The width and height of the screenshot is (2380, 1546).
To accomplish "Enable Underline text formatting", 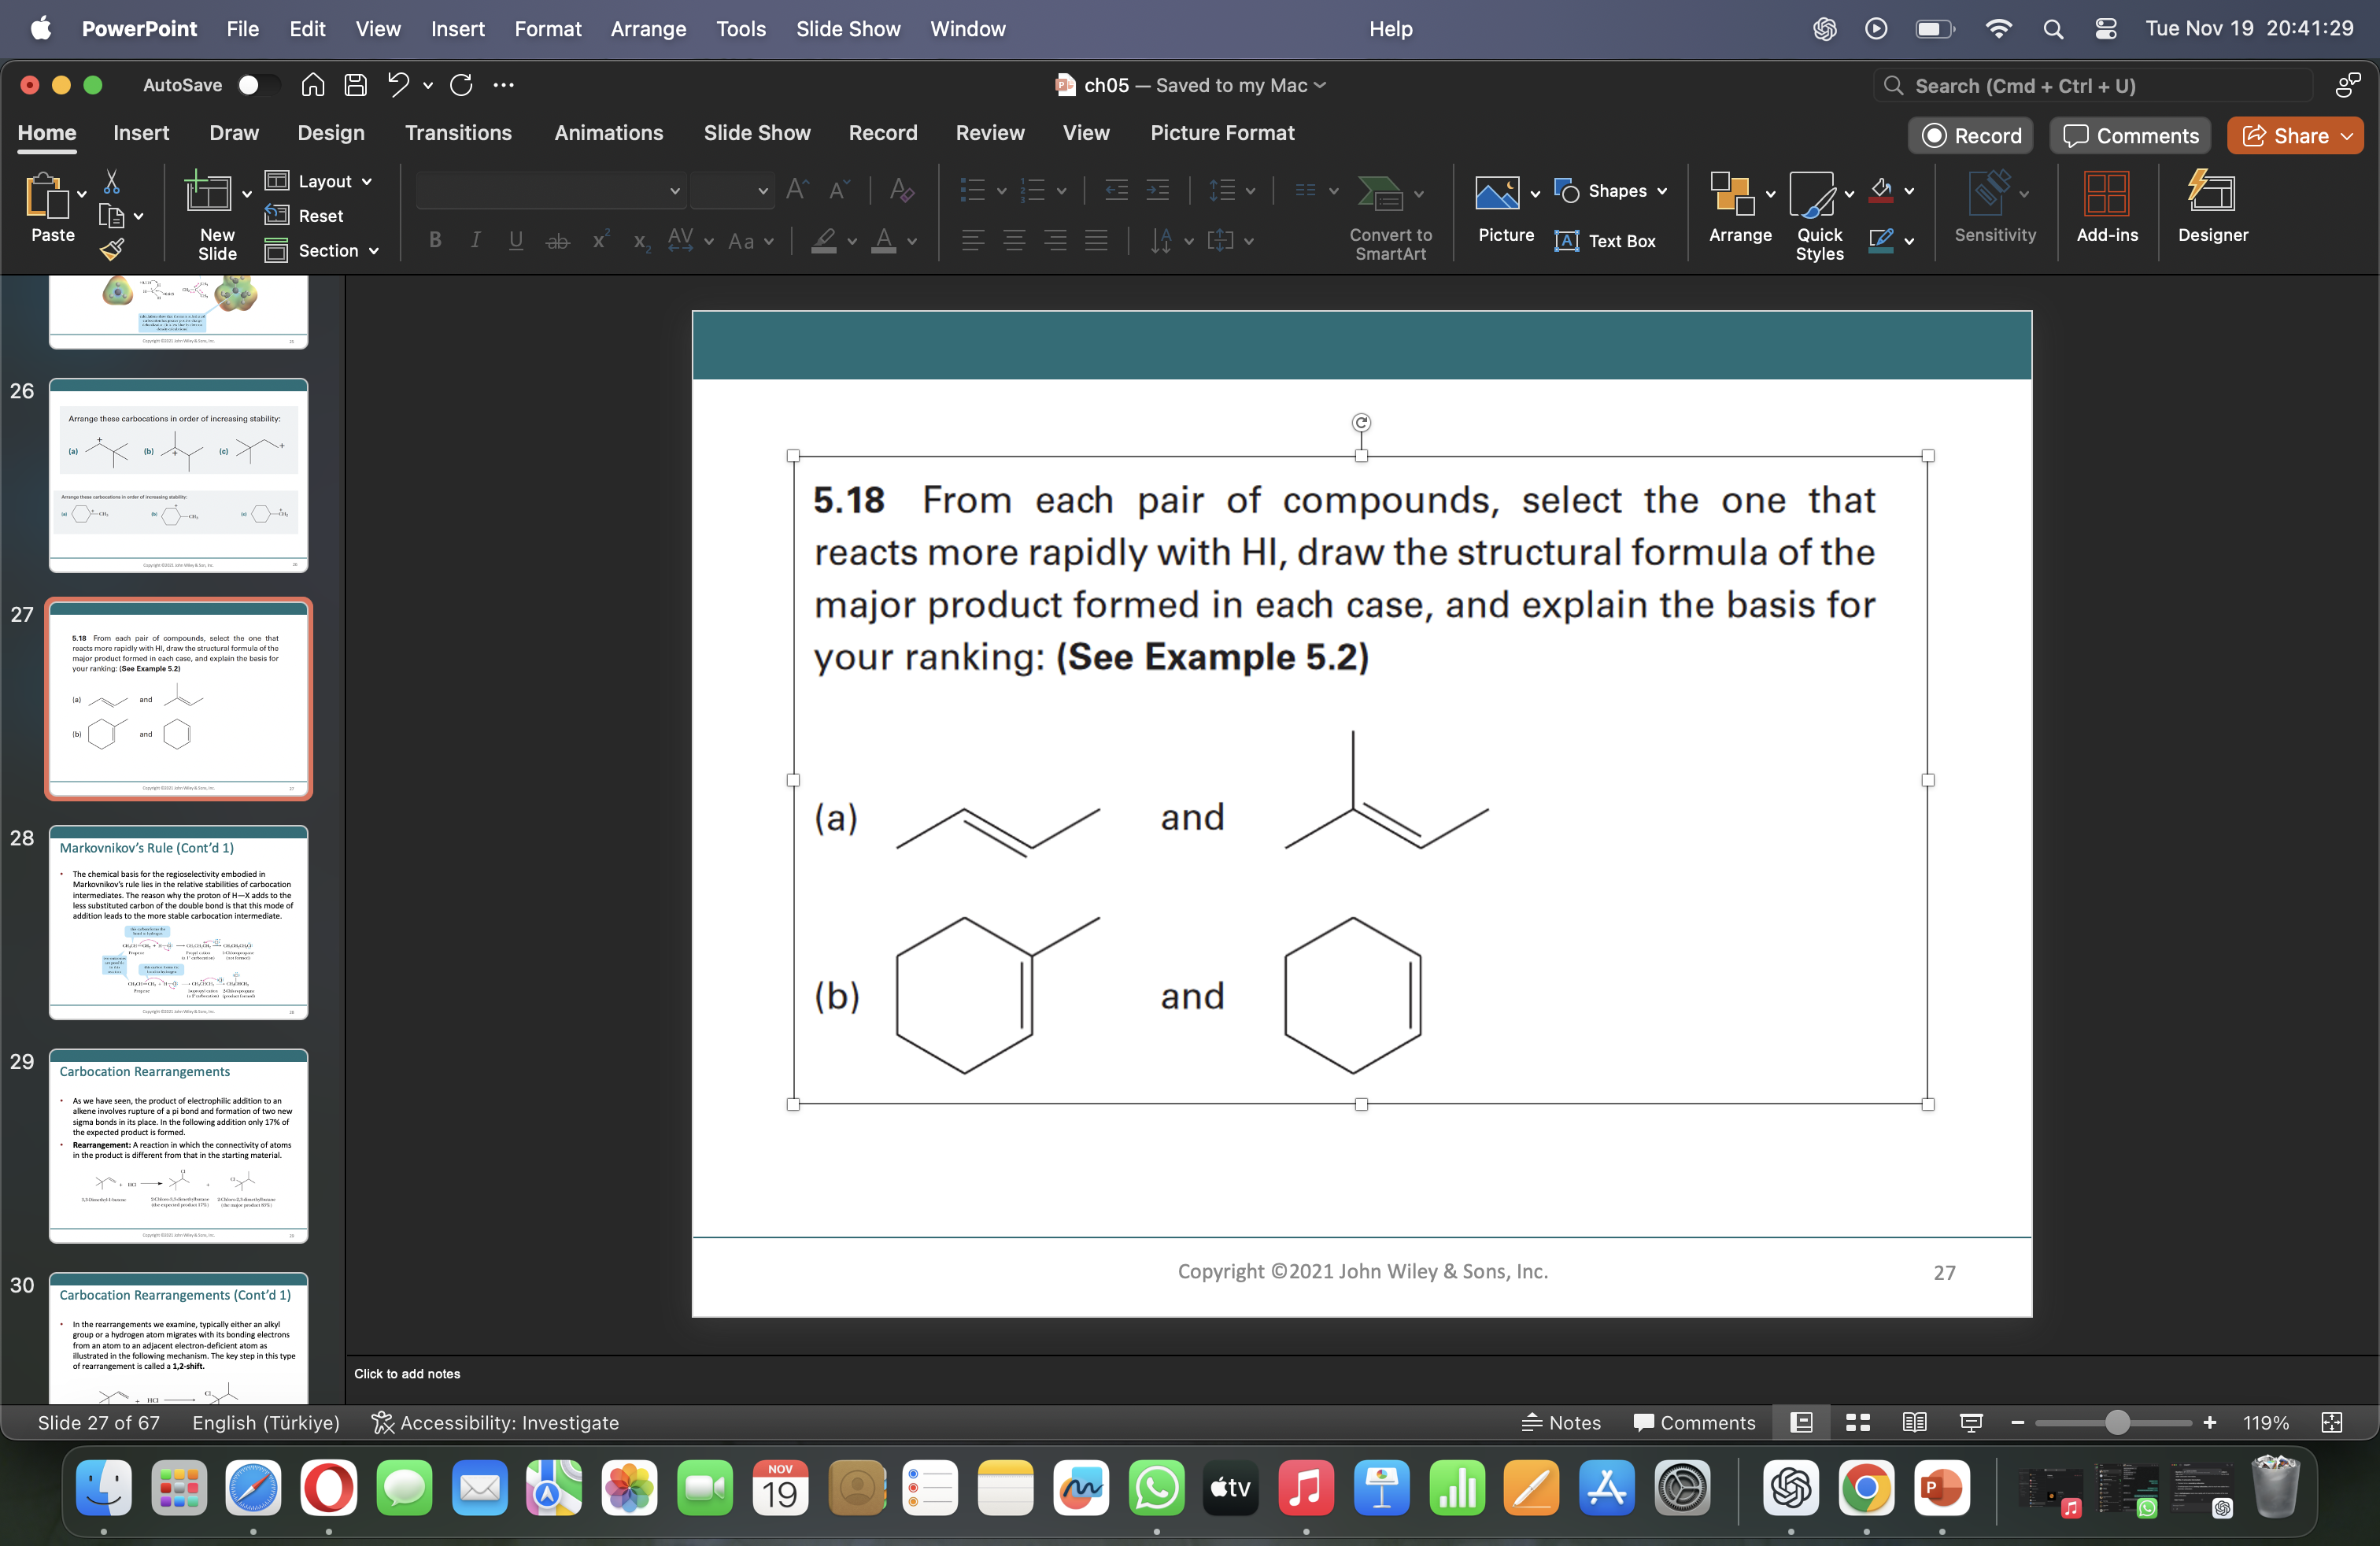I will (x=516, y=239).
